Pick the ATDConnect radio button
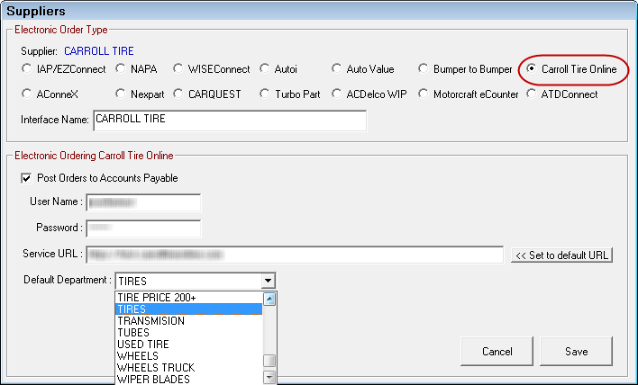The width and height of the screenshot is (638, 385). [x=533, y=94]
